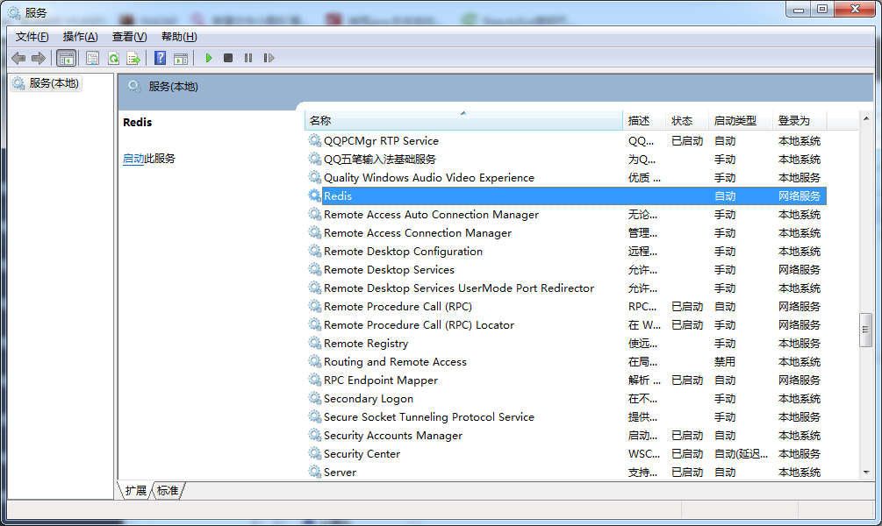Click the Back arrow toolbar icon
Image resolution: width=882 pixels, height=526 pixels.
tap(18, 58)
